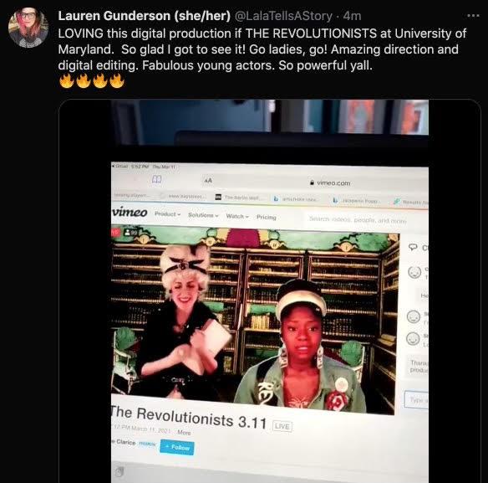
Task: Click the Safari bookmarks book icon
Action: 156,179
